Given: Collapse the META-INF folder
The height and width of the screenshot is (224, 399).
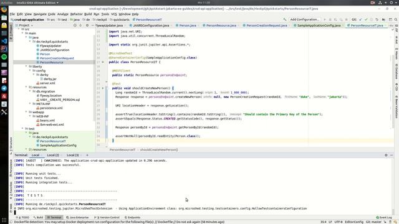Looking at the screenshot, I should [30, 104].
